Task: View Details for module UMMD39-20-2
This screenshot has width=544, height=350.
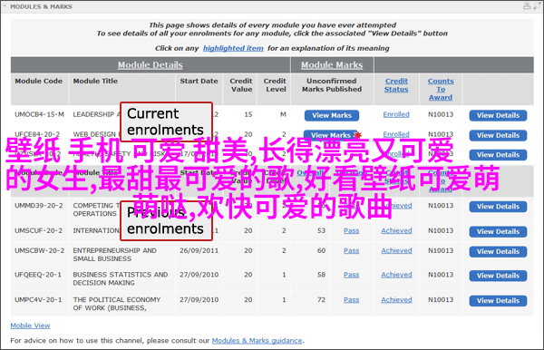Action: point(498,207)
